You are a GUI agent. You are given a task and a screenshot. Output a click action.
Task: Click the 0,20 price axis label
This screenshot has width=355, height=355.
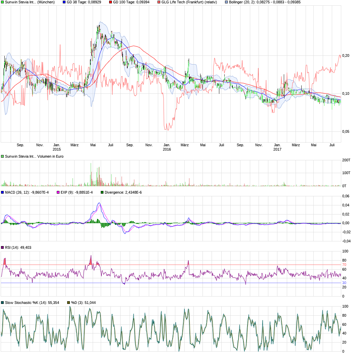(x=346, y=56)
